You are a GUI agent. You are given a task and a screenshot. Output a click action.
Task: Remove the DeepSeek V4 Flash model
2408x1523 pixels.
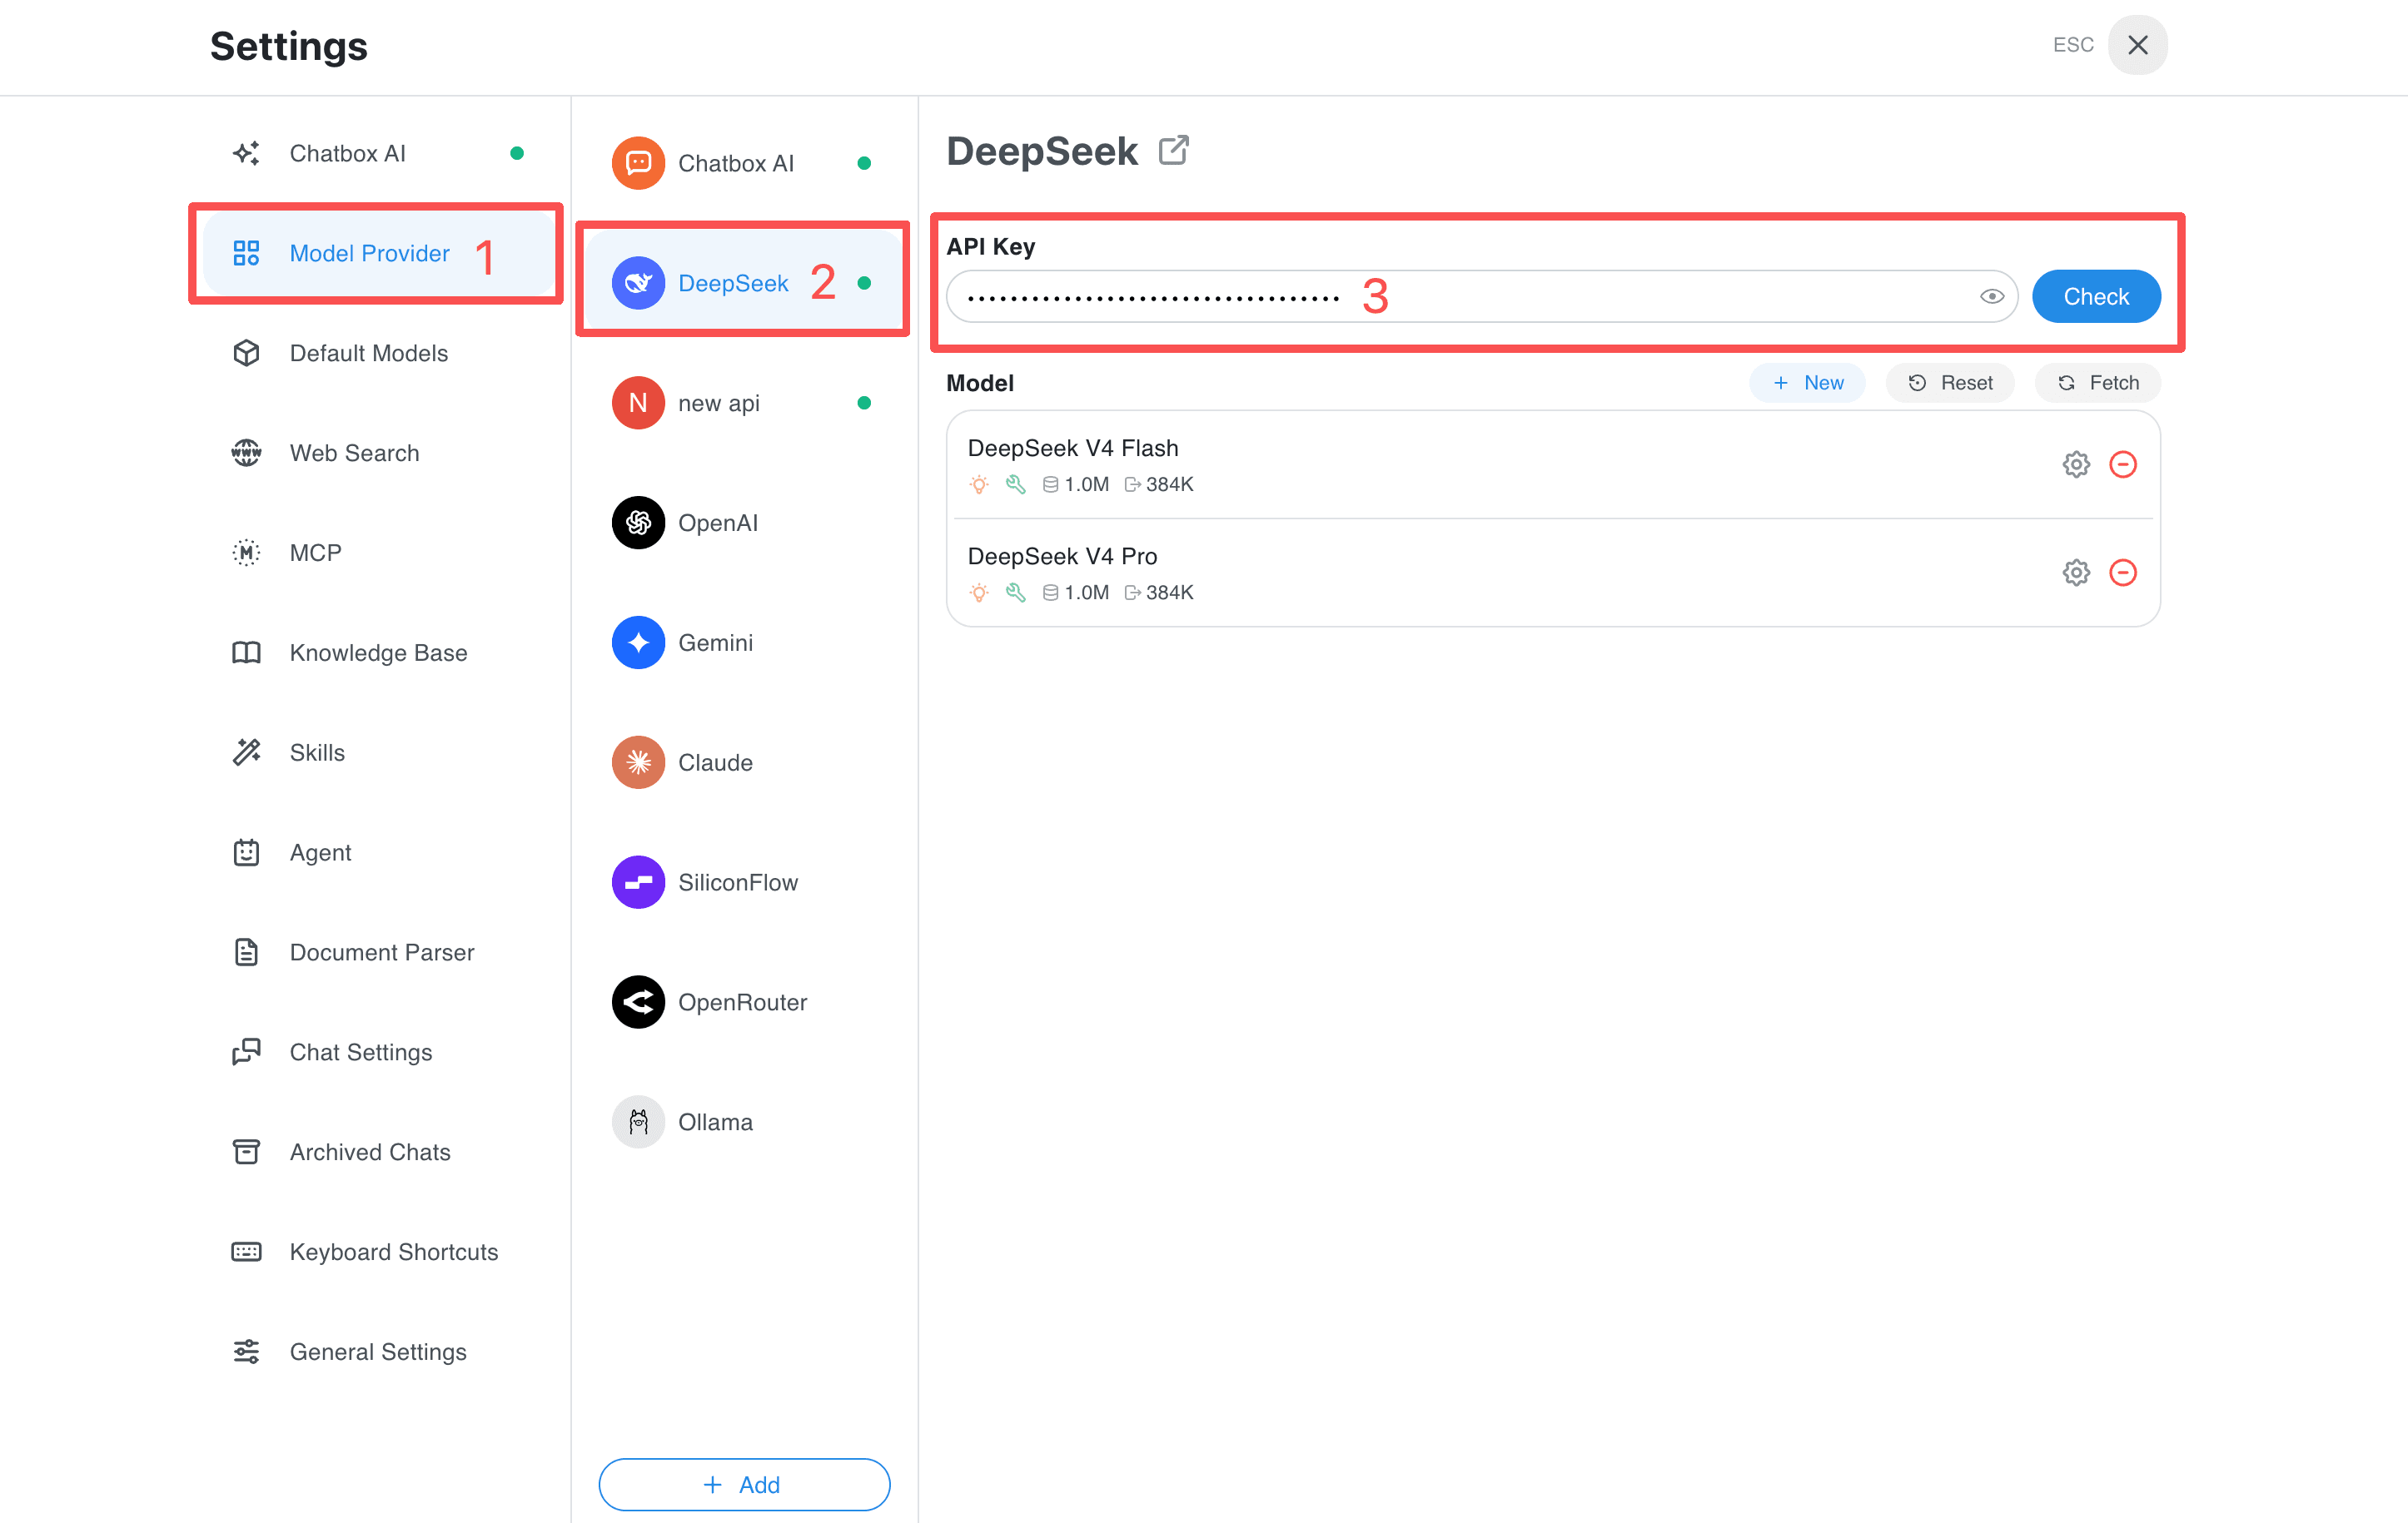(2123, 464)
